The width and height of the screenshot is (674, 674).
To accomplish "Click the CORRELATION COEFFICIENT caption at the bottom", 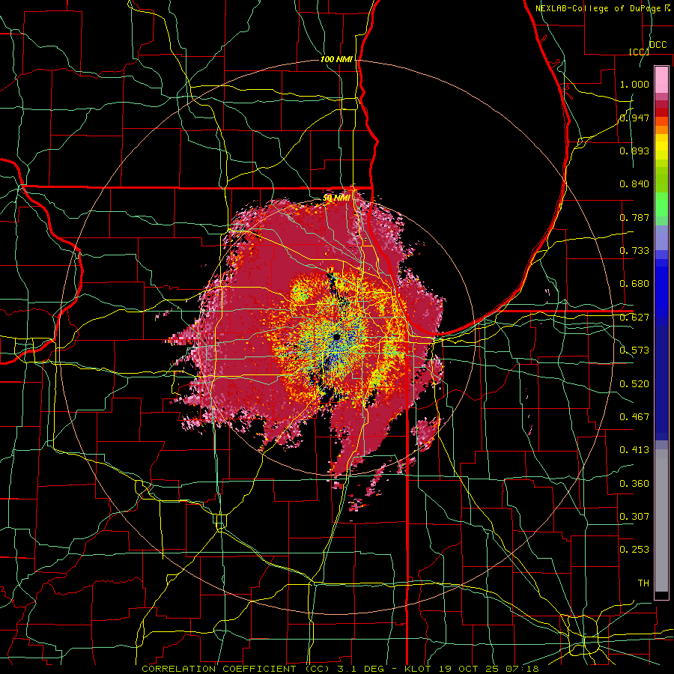I will pyautogui.click(x=340, y=669).
